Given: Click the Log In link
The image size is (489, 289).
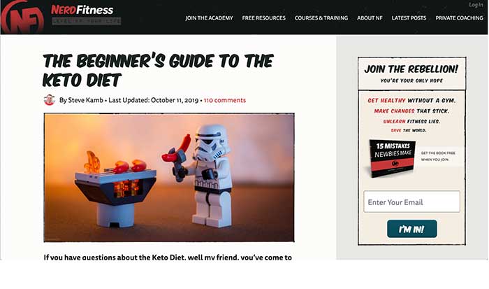Looking at the screenshot, I should click(476, 5).
